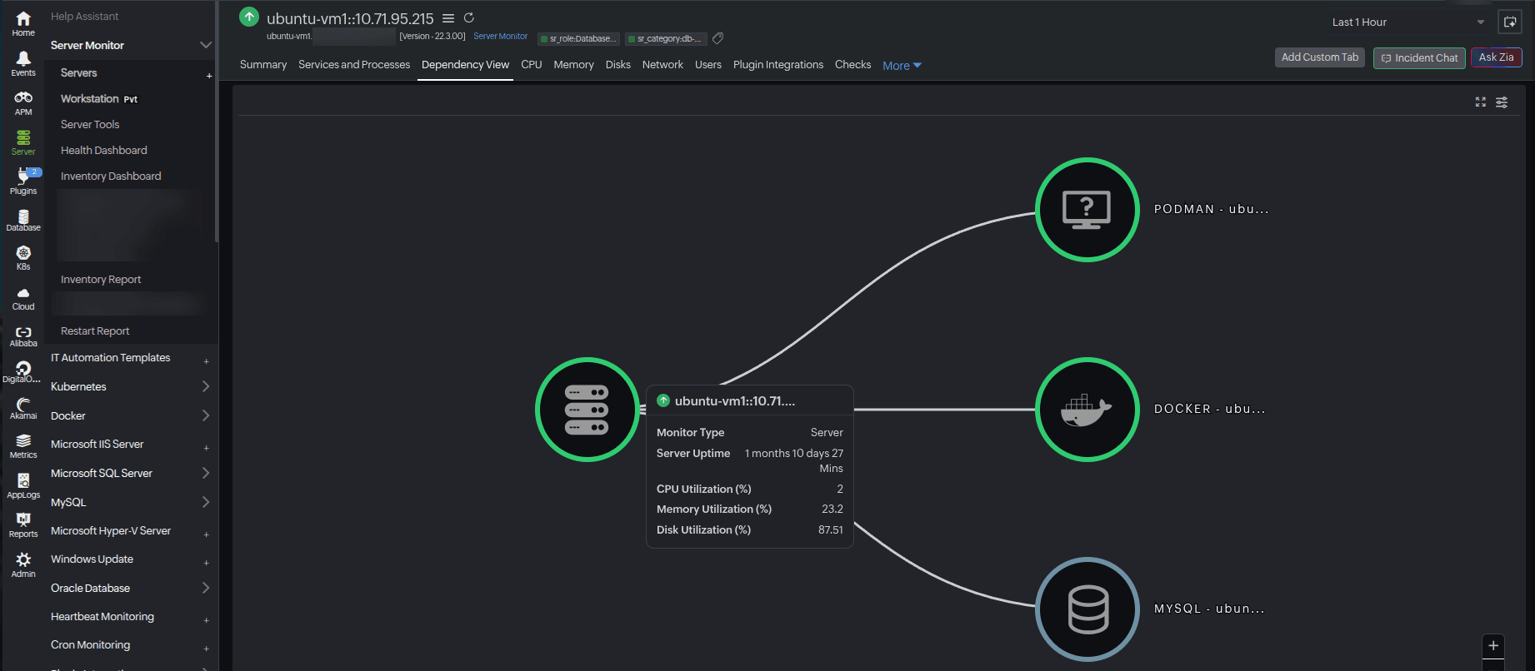Open Checks tab
Screen dimensions: 1535x671
point(853,65)
